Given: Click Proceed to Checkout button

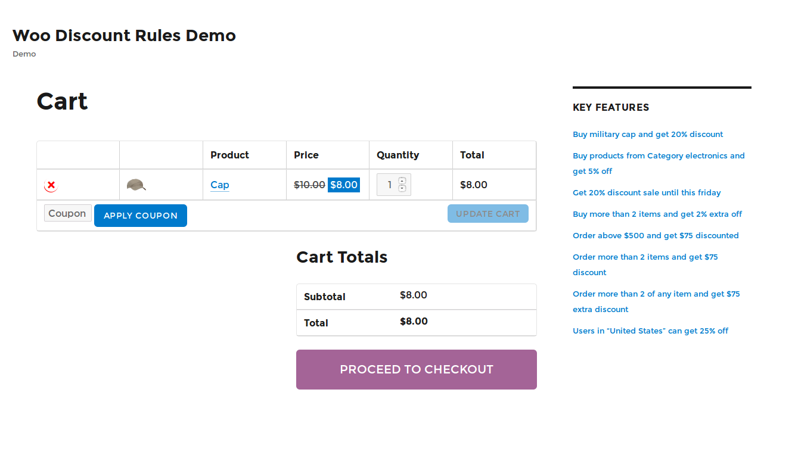Looking at the screenshot, I should (x=416, y=369).
